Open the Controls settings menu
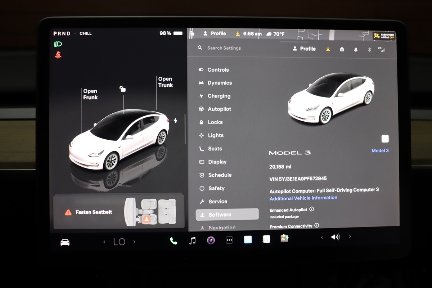Image resolution: width=432 pixels, height=288 pixels. [x=214, y=70]
